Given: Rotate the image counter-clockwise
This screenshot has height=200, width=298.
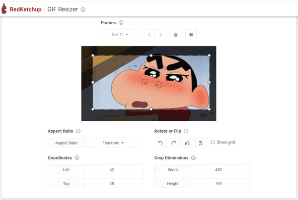Looking at the screenshot, I should 160,143.
